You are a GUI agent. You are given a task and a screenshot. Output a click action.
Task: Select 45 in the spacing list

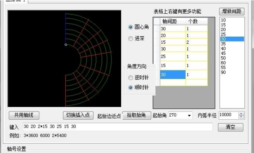pos(232,53)
